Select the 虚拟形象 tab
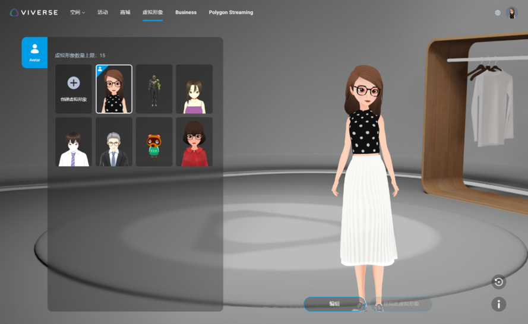The width and height of the screenshot is (528, 324). (153, 12)
